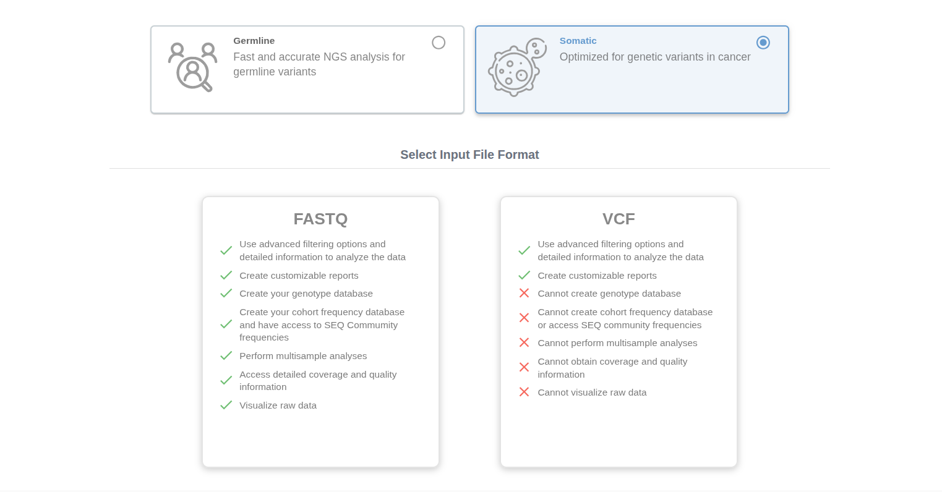Click the selected Somatic radio button
The image size is (942, 492).
(763, 43)
